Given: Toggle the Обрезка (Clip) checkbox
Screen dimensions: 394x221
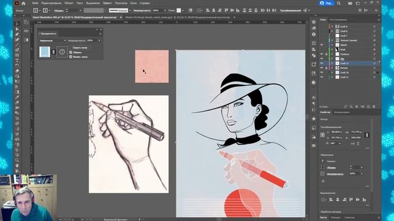Looking at the screenshot, I should (x=71, y=52).
